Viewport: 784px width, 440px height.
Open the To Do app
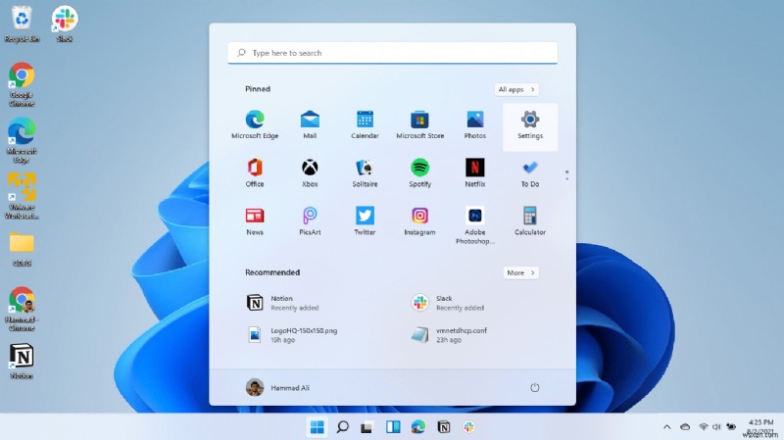pyautogui.click(x=530, y=173)
